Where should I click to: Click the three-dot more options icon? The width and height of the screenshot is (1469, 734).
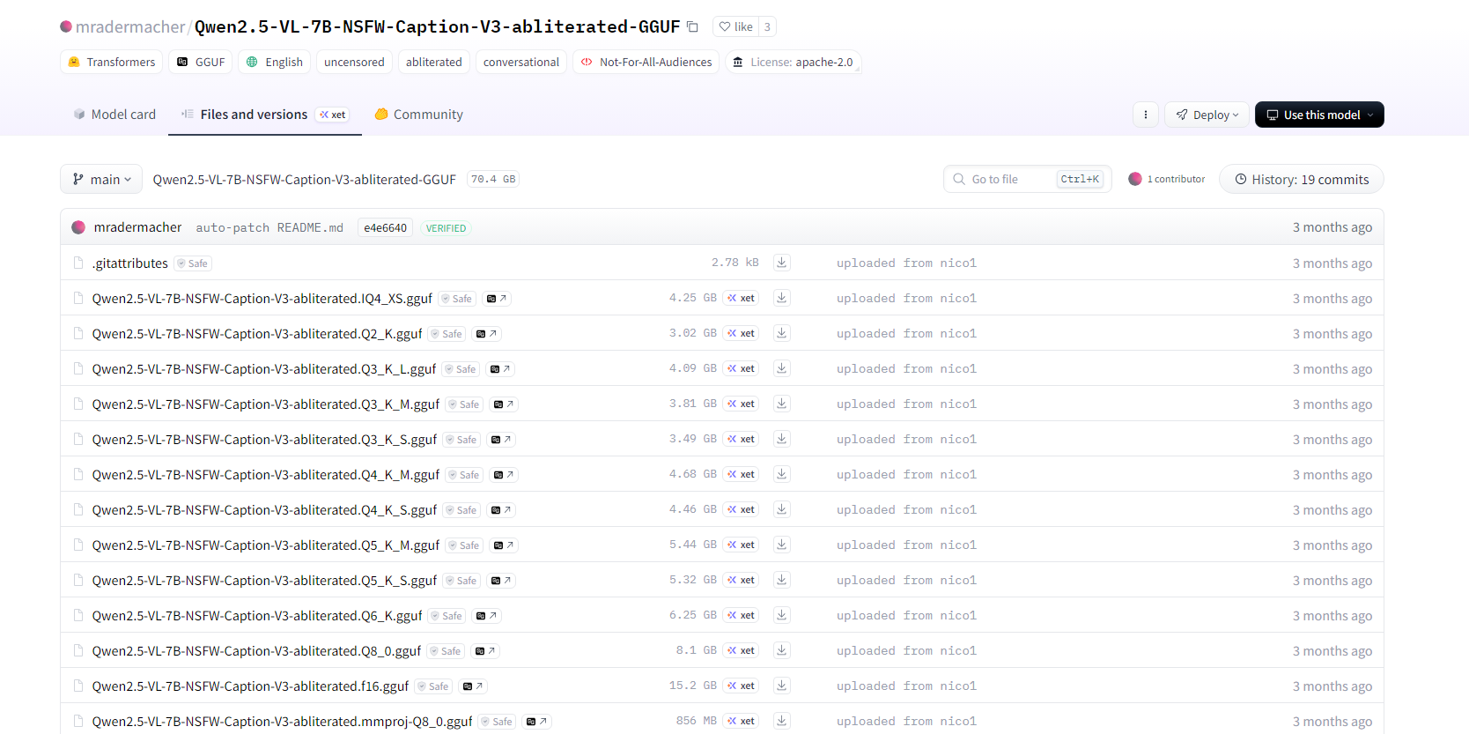(1145, 115)
